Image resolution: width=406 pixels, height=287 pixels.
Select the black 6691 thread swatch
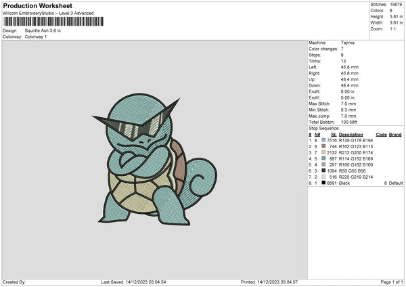pyautogui.click(x=323, y=183)
